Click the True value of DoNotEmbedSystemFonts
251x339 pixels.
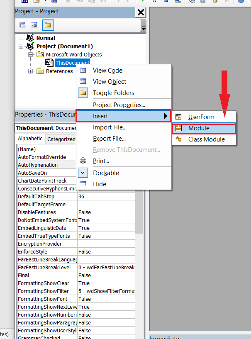106,220
